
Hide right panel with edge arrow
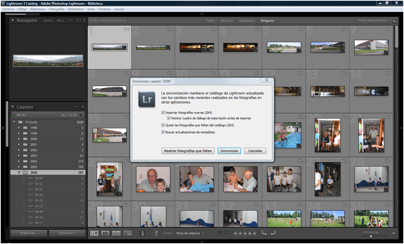point(401,128)
